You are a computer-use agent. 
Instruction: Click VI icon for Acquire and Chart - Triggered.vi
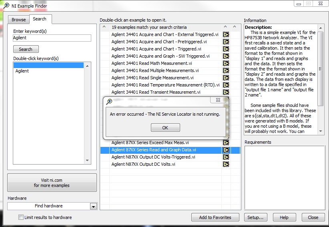pyautogui.click(x=226, y=49)
